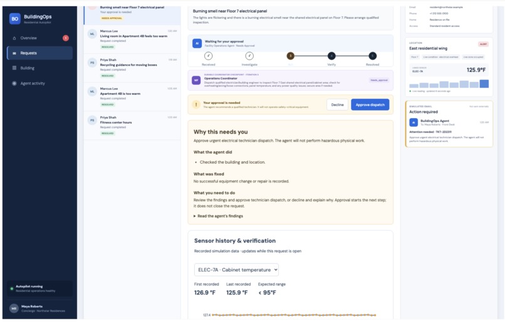Click RESOLVED badge under Recycling guidance request

(x=108, y=76)
